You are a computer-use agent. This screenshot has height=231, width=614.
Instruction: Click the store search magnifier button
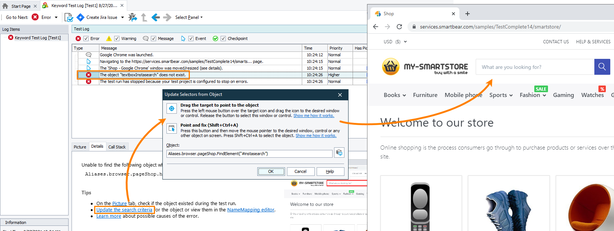[602, 67]
